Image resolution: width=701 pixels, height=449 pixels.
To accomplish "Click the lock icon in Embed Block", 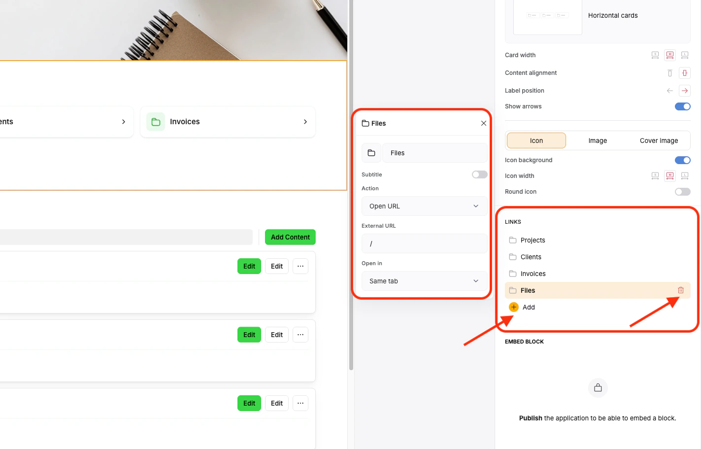I will click(x=598, y=388).
